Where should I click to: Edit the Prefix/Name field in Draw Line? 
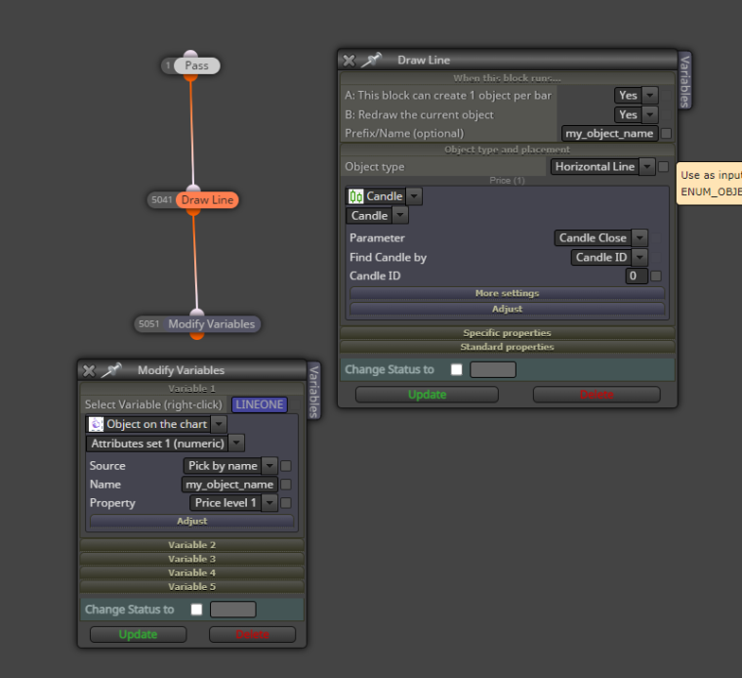(609, 134)
